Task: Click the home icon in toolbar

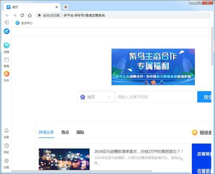Action: (30, 15)
